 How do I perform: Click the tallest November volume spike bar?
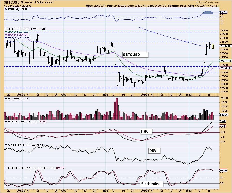117,109
